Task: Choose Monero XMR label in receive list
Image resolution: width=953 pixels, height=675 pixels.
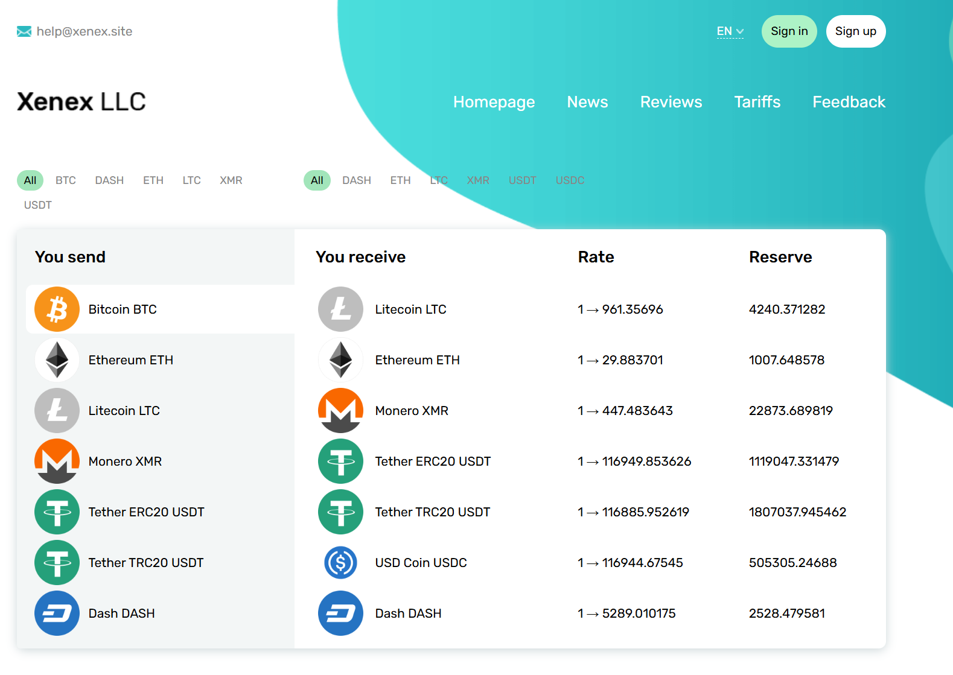Action: click(x=412, y=411)
